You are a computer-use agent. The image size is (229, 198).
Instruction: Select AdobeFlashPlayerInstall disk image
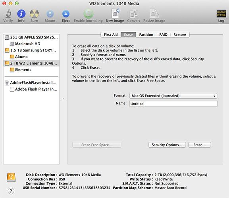31,83
